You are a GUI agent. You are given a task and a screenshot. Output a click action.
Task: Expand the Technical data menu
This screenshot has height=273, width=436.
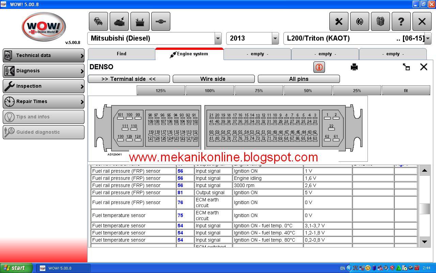(44, 55)
